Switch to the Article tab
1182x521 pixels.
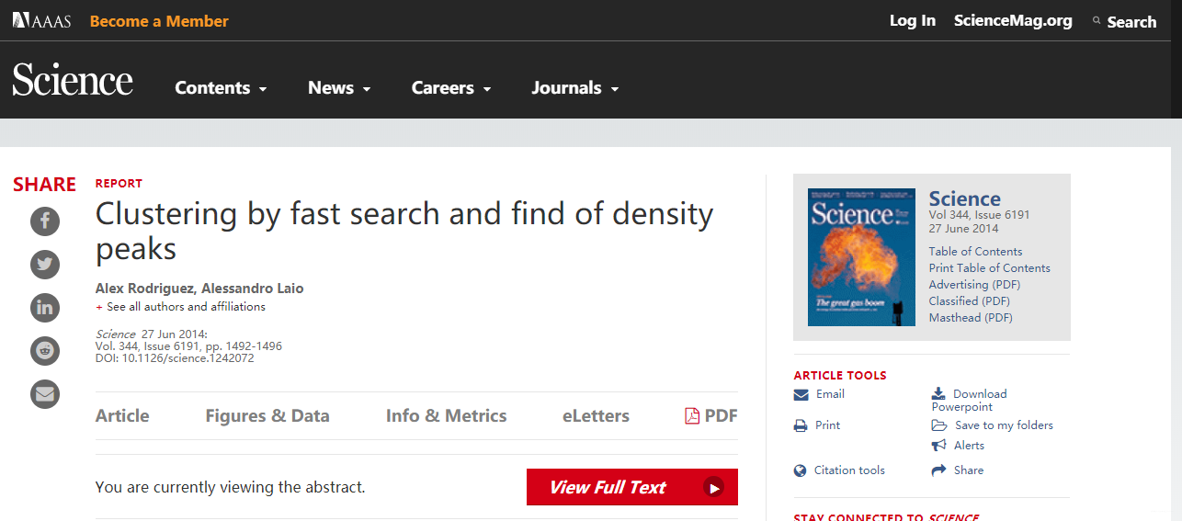point(122,416)
